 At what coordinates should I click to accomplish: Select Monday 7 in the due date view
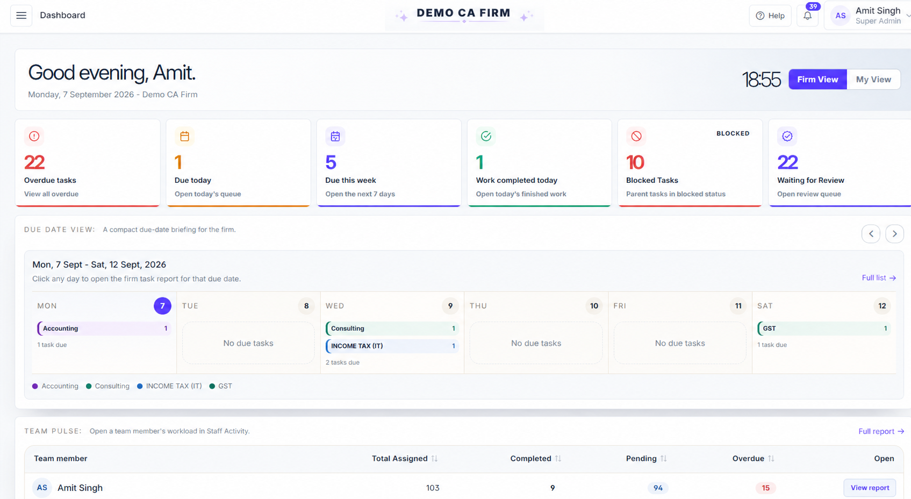tap(162, 306)
